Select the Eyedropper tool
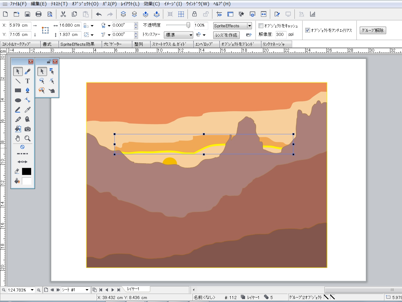 click(x=28, y=110)
